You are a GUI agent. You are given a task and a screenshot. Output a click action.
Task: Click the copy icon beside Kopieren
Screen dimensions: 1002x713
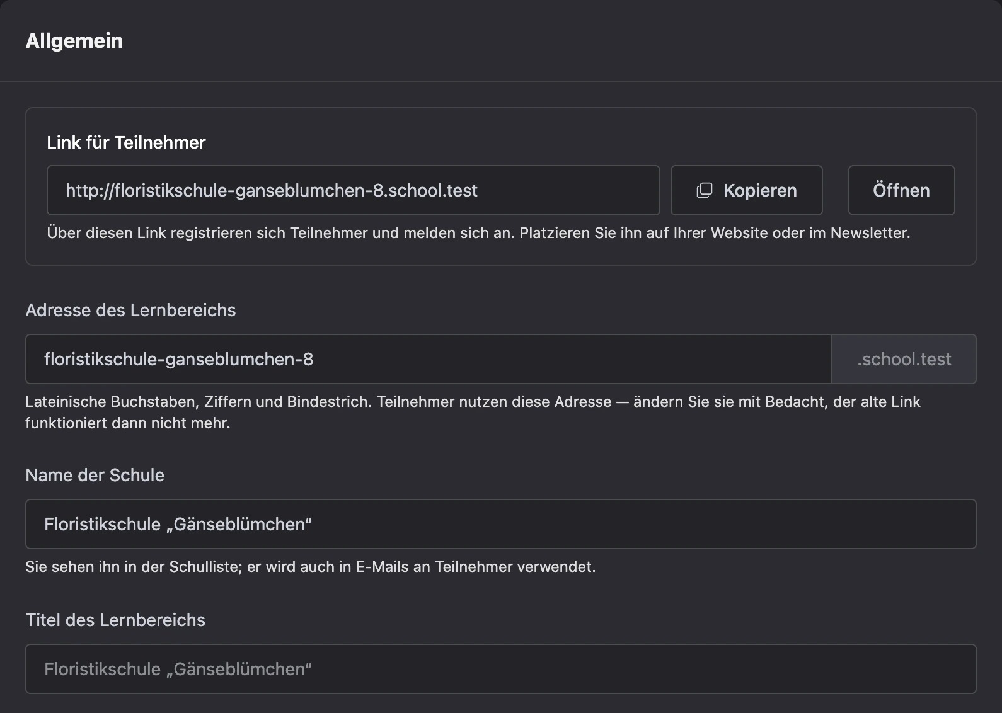tap(704, 190)
